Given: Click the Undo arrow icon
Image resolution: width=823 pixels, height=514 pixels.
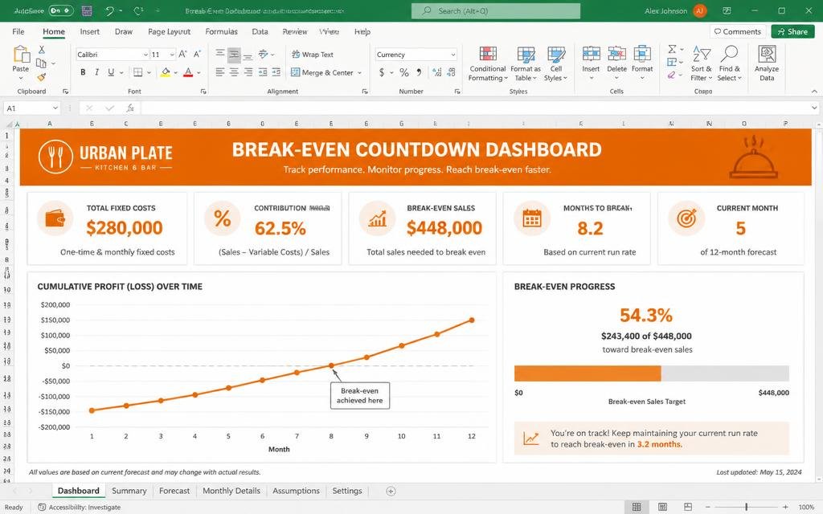Looking at the screenshot, I should (x=109, y=10).
